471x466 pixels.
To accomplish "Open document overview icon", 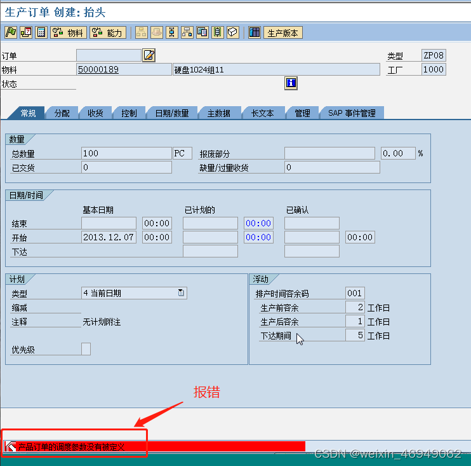I will point(202,32).
